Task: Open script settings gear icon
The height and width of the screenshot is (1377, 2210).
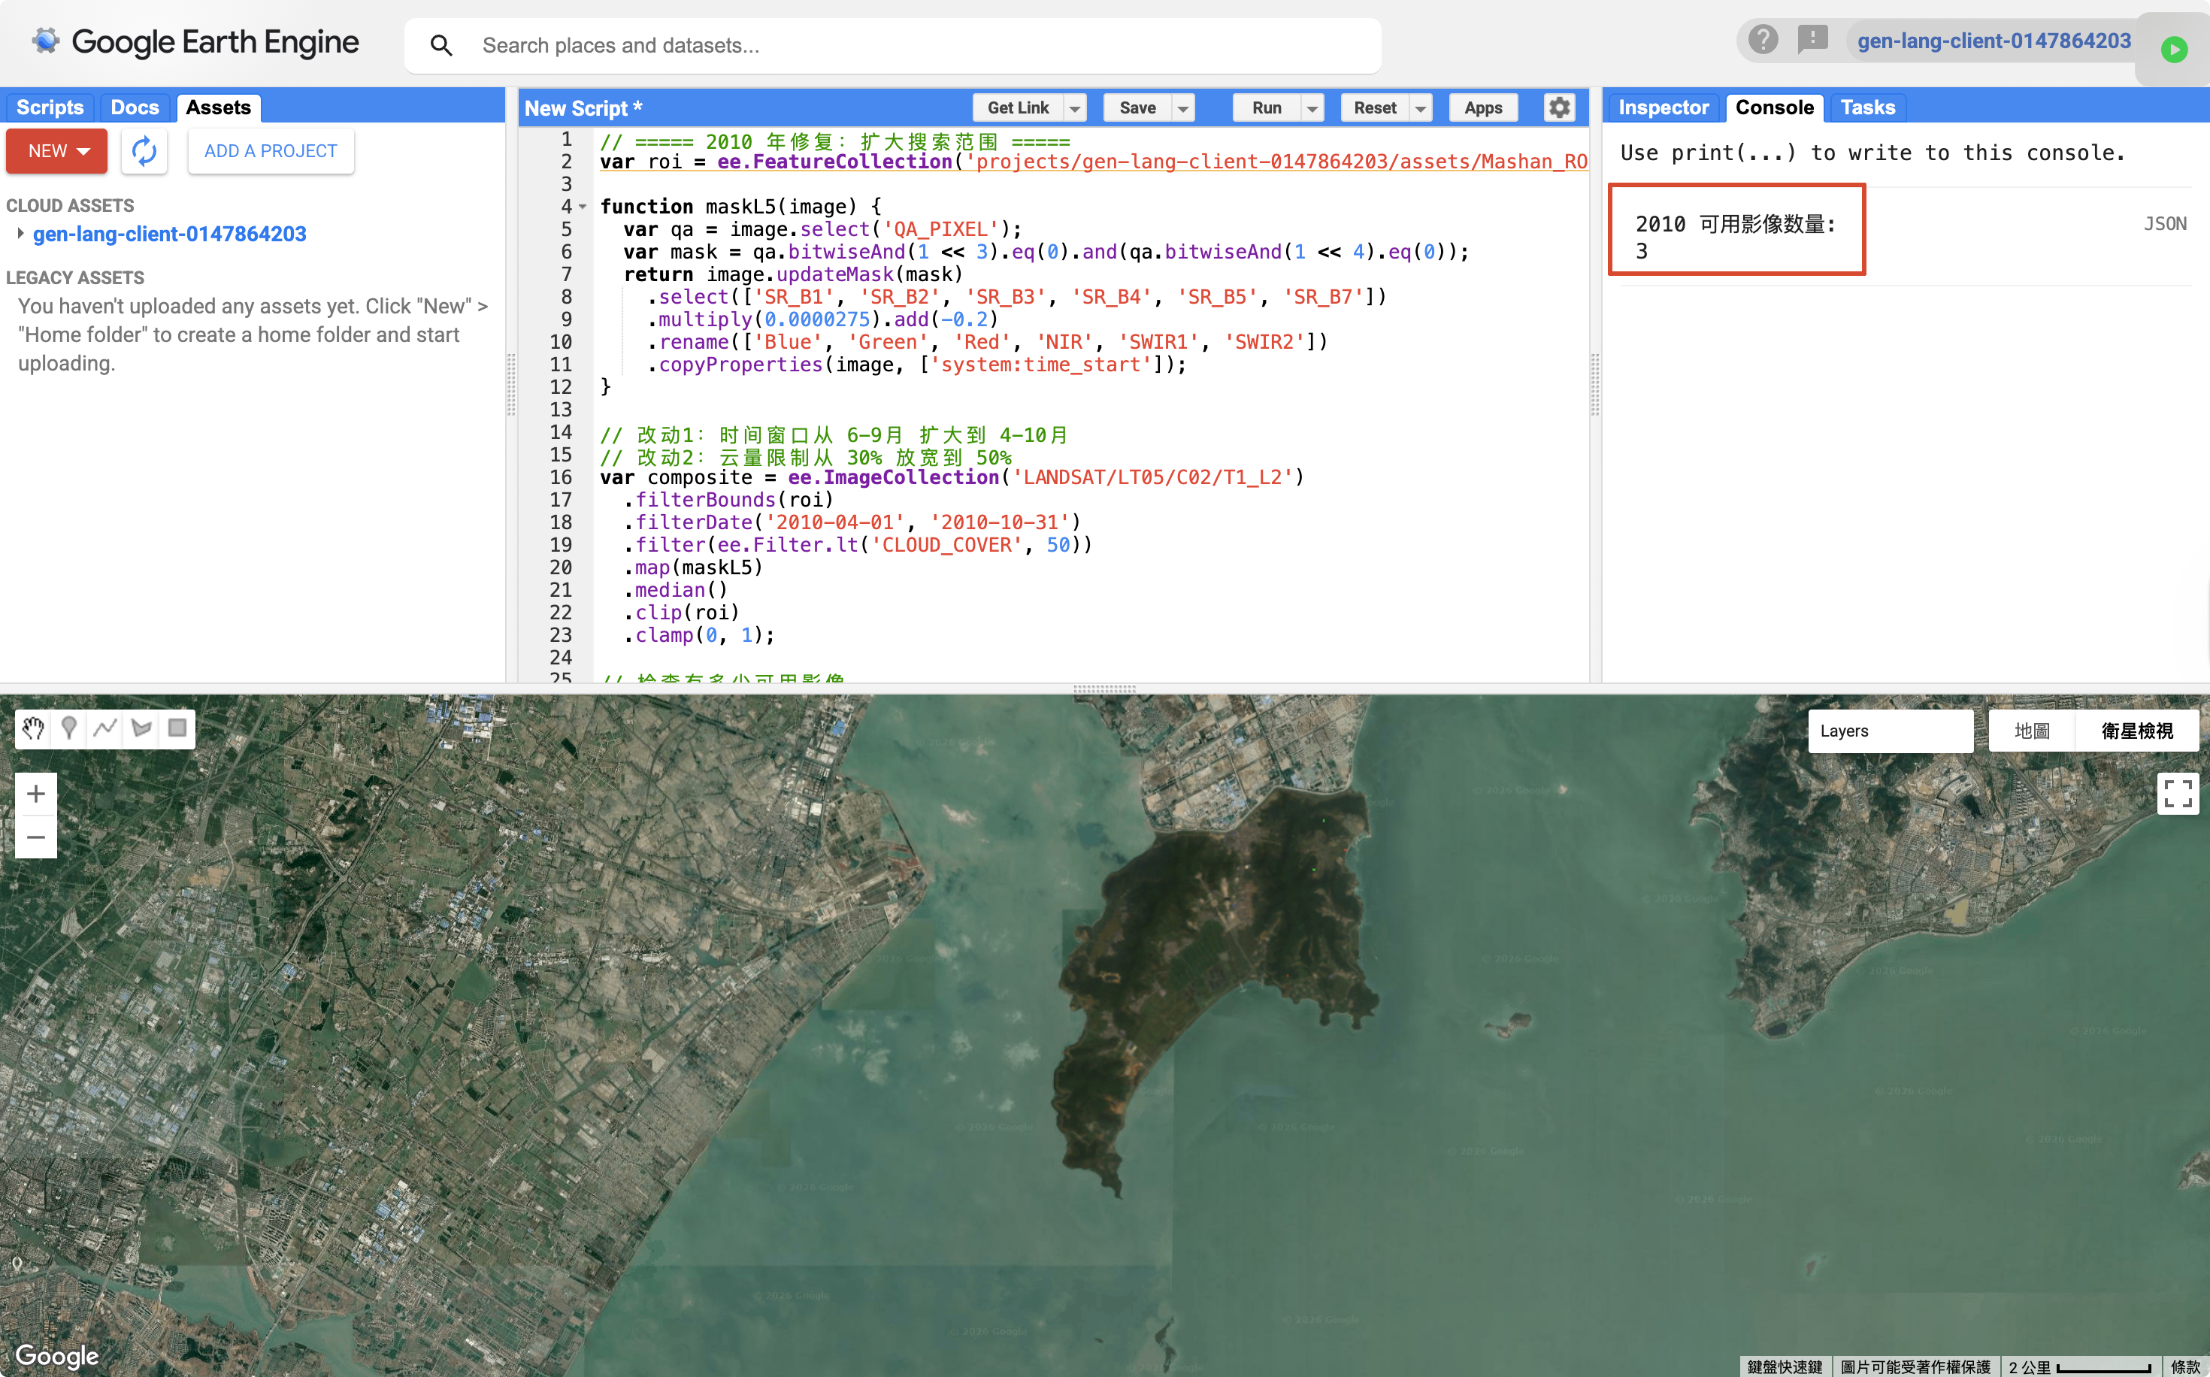Action: coord(1559,107)
